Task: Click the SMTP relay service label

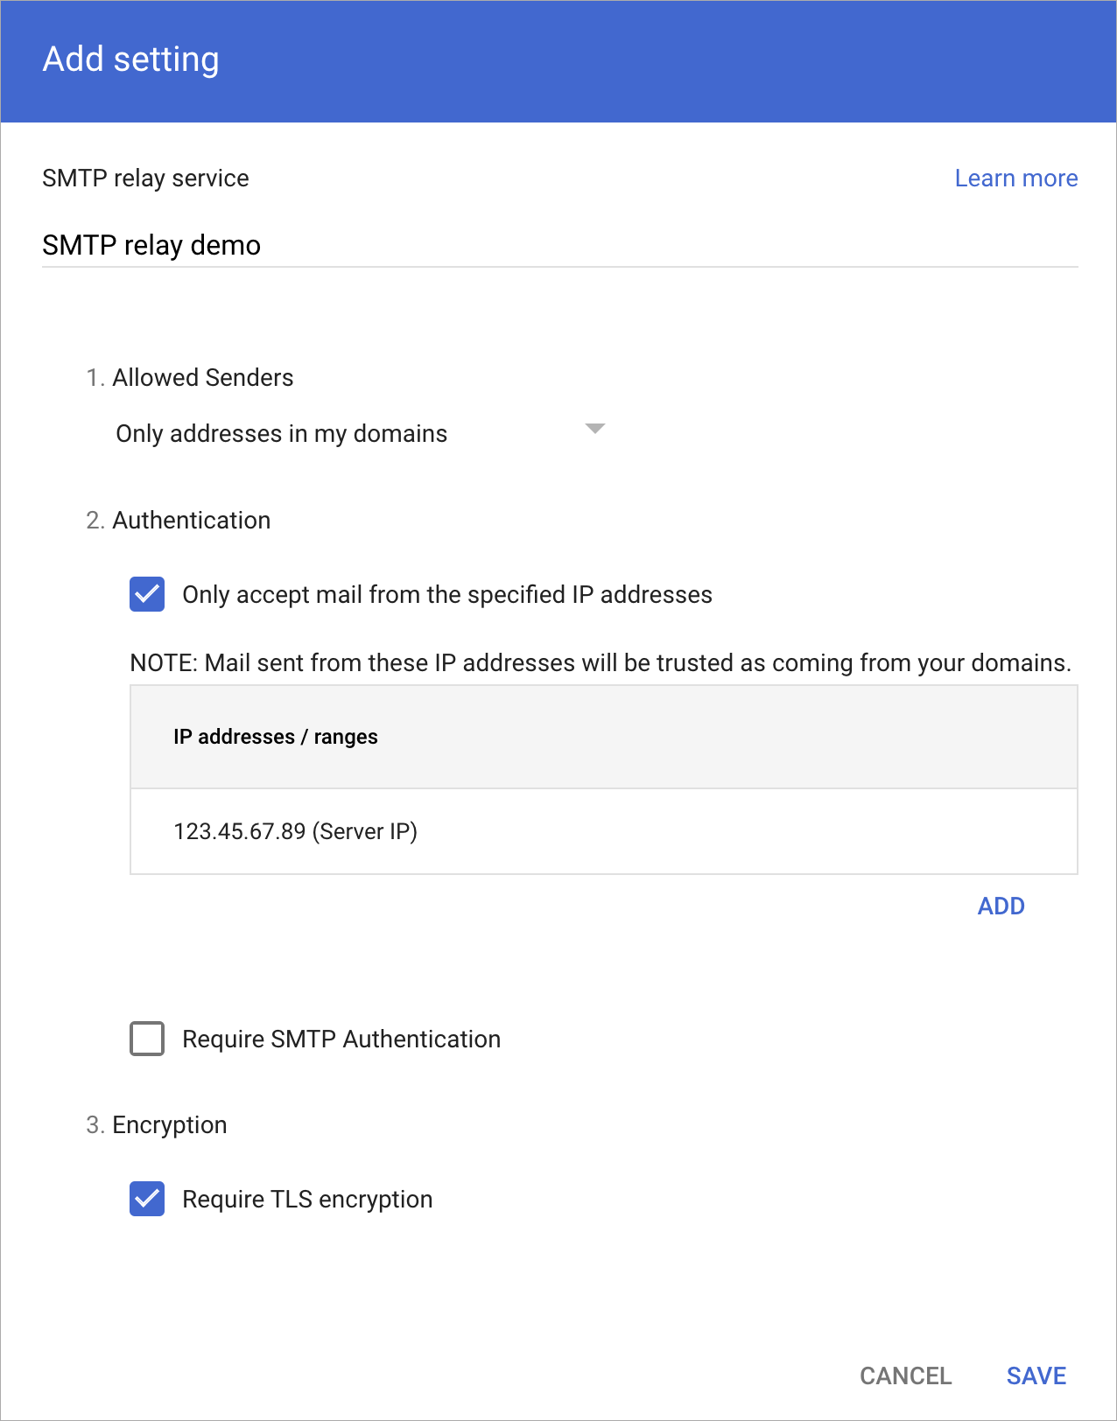Action: 144,178
